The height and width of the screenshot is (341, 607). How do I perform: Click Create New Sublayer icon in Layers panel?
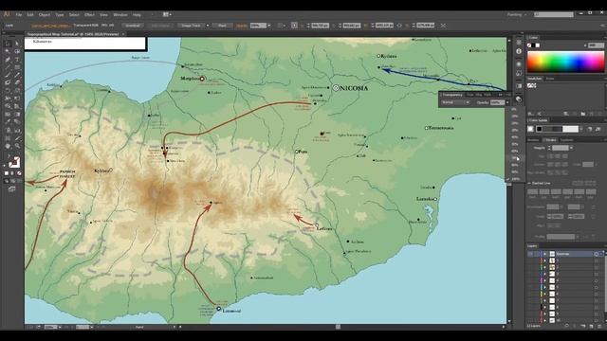pos(583,326)
